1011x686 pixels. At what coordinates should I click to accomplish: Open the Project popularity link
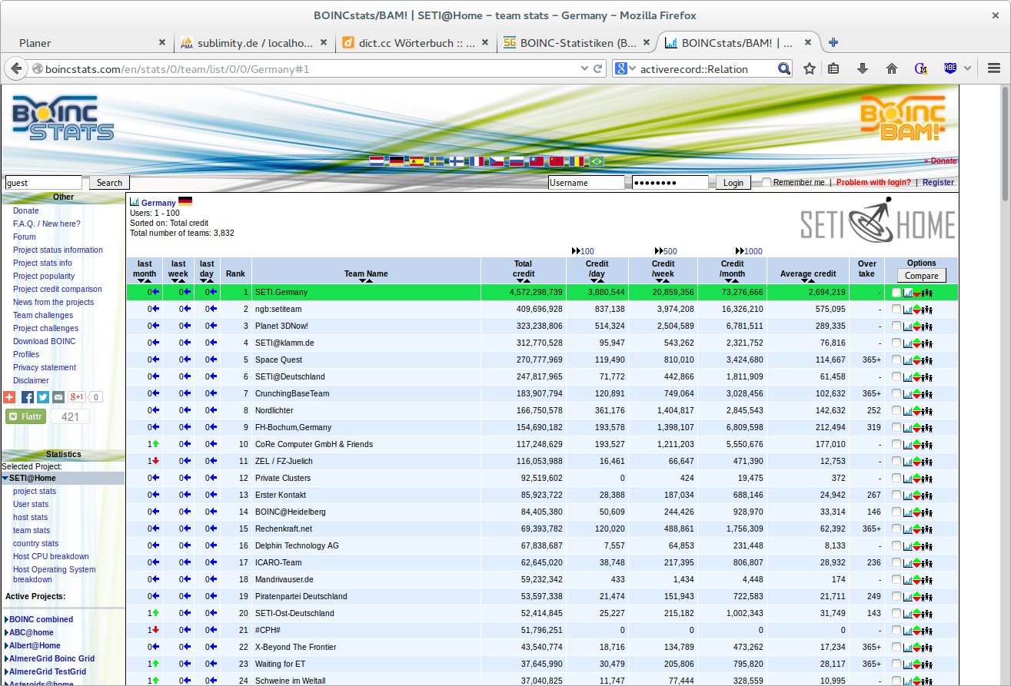pyautogui.click(x=44, y=276)
